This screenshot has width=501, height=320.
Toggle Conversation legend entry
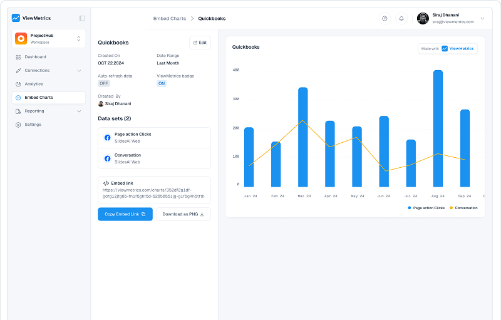[463, 208]
